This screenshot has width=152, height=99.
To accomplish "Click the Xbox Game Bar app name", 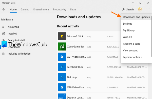I will (75, 47).
